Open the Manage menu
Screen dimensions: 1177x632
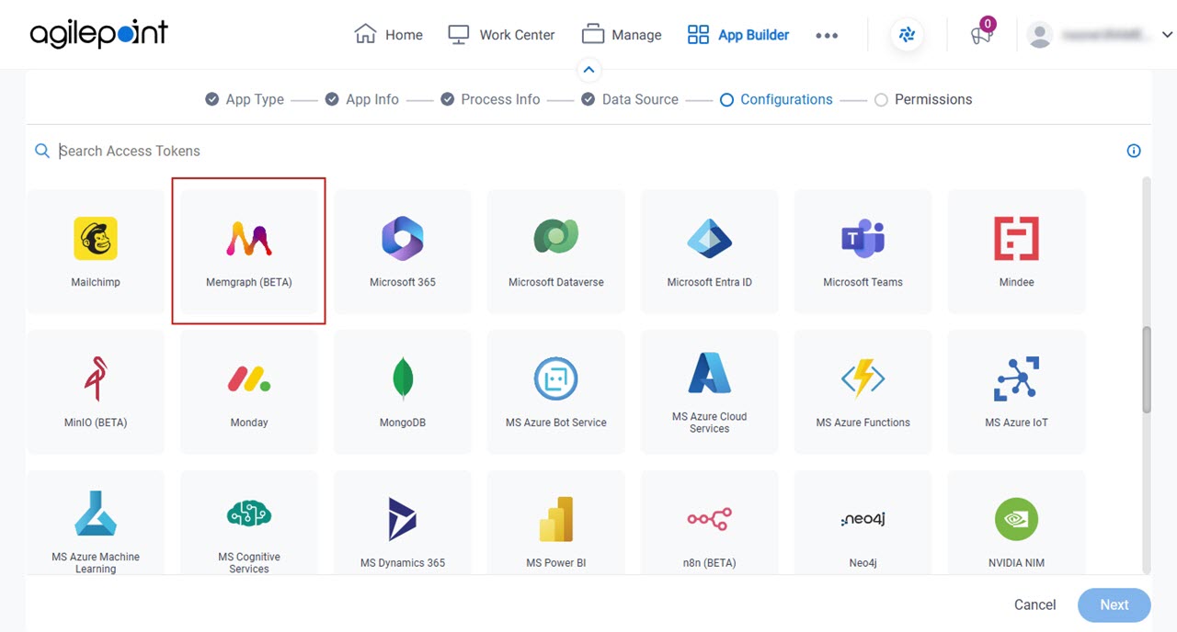622,35
